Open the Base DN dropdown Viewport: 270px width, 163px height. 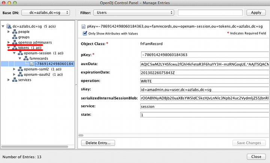pos(46,13)
